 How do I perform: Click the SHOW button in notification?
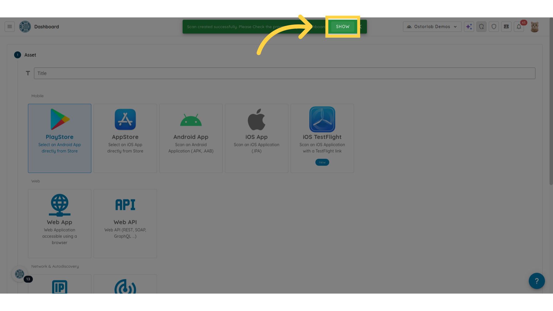point(342,26)
